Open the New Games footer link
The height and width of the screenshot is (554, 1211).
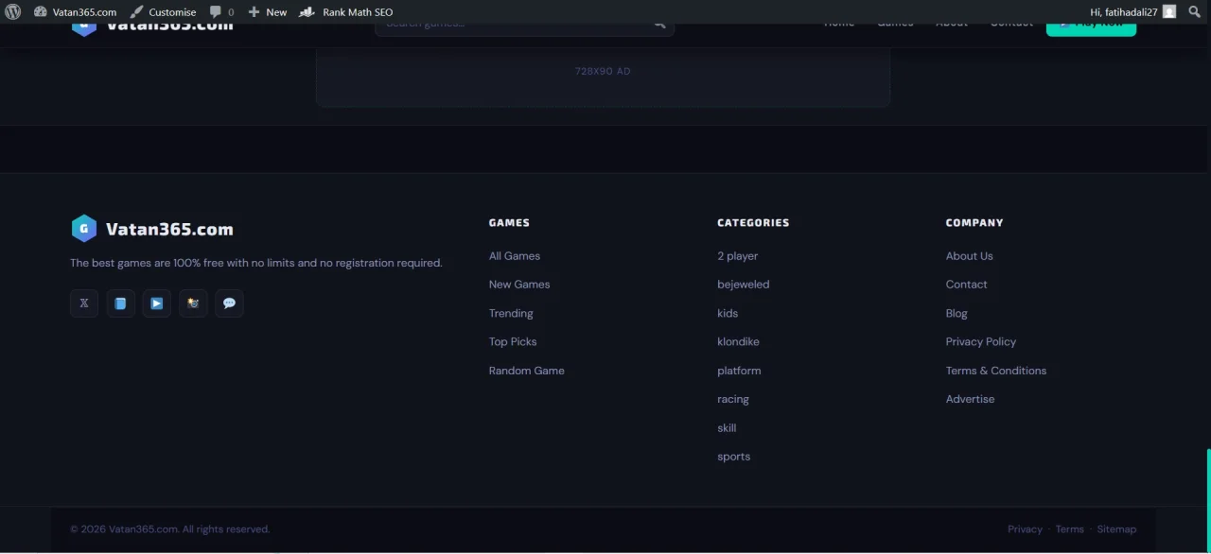pos(519,285)
